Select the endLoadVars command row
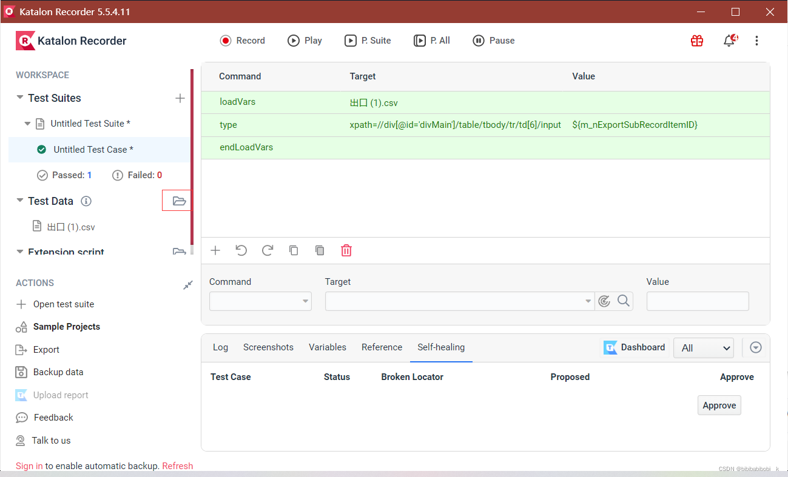 click(x=485, y=147)
